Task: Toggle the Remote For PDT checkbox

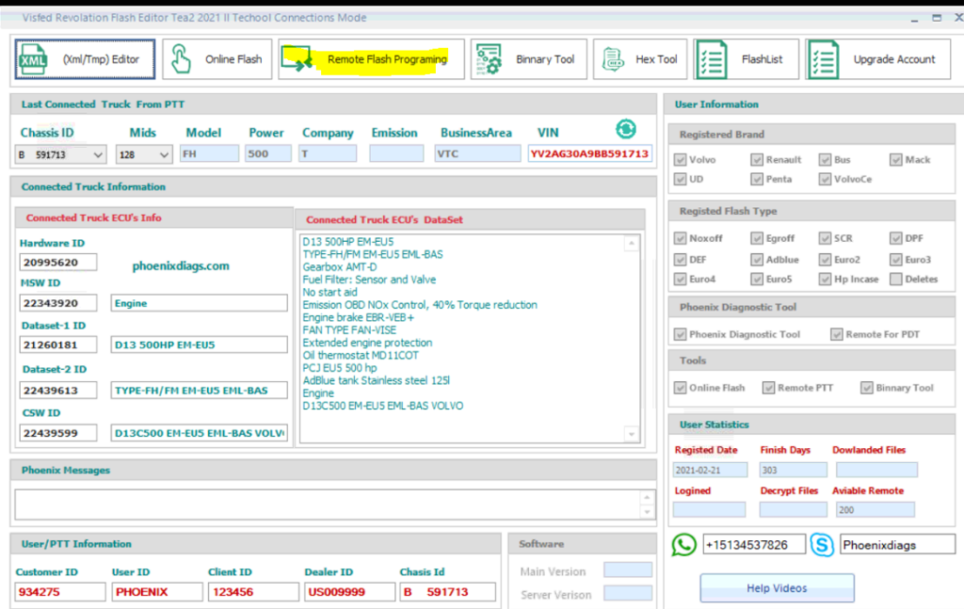Action: (x=837, y=334)
